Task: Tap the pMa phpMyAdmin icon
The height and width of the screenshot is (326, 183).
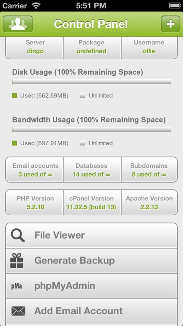Action: pos(16,286)
